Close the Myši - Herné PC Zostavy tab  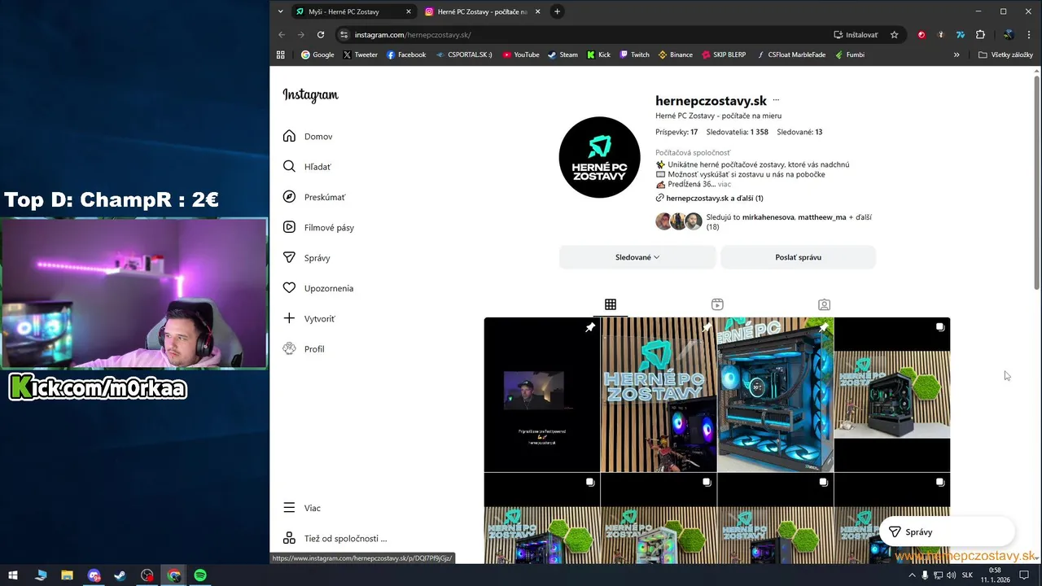coord(409,11)
